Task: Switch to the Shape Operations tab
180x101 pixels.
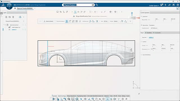Action: pos(71,96)
